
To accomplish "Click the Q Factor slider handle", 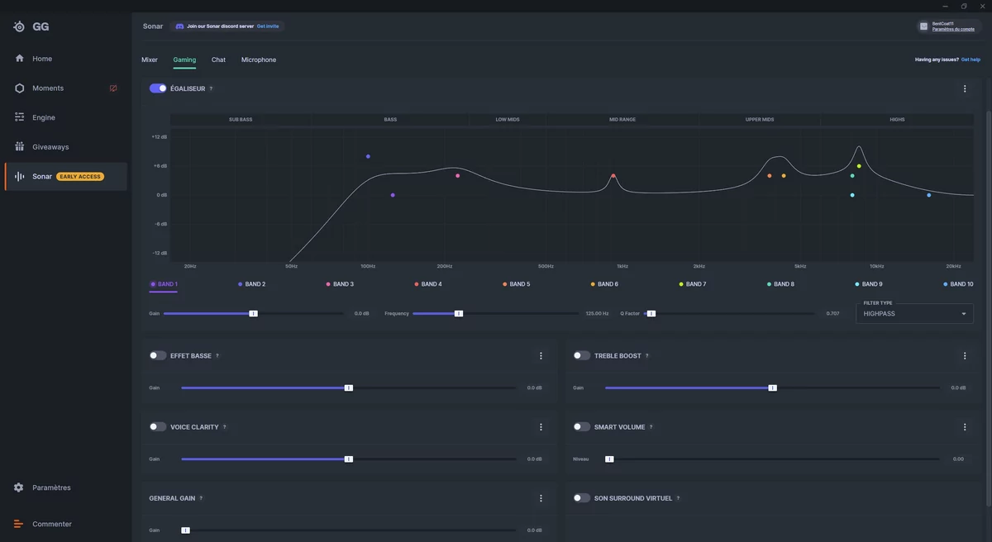I will point(651,314).
